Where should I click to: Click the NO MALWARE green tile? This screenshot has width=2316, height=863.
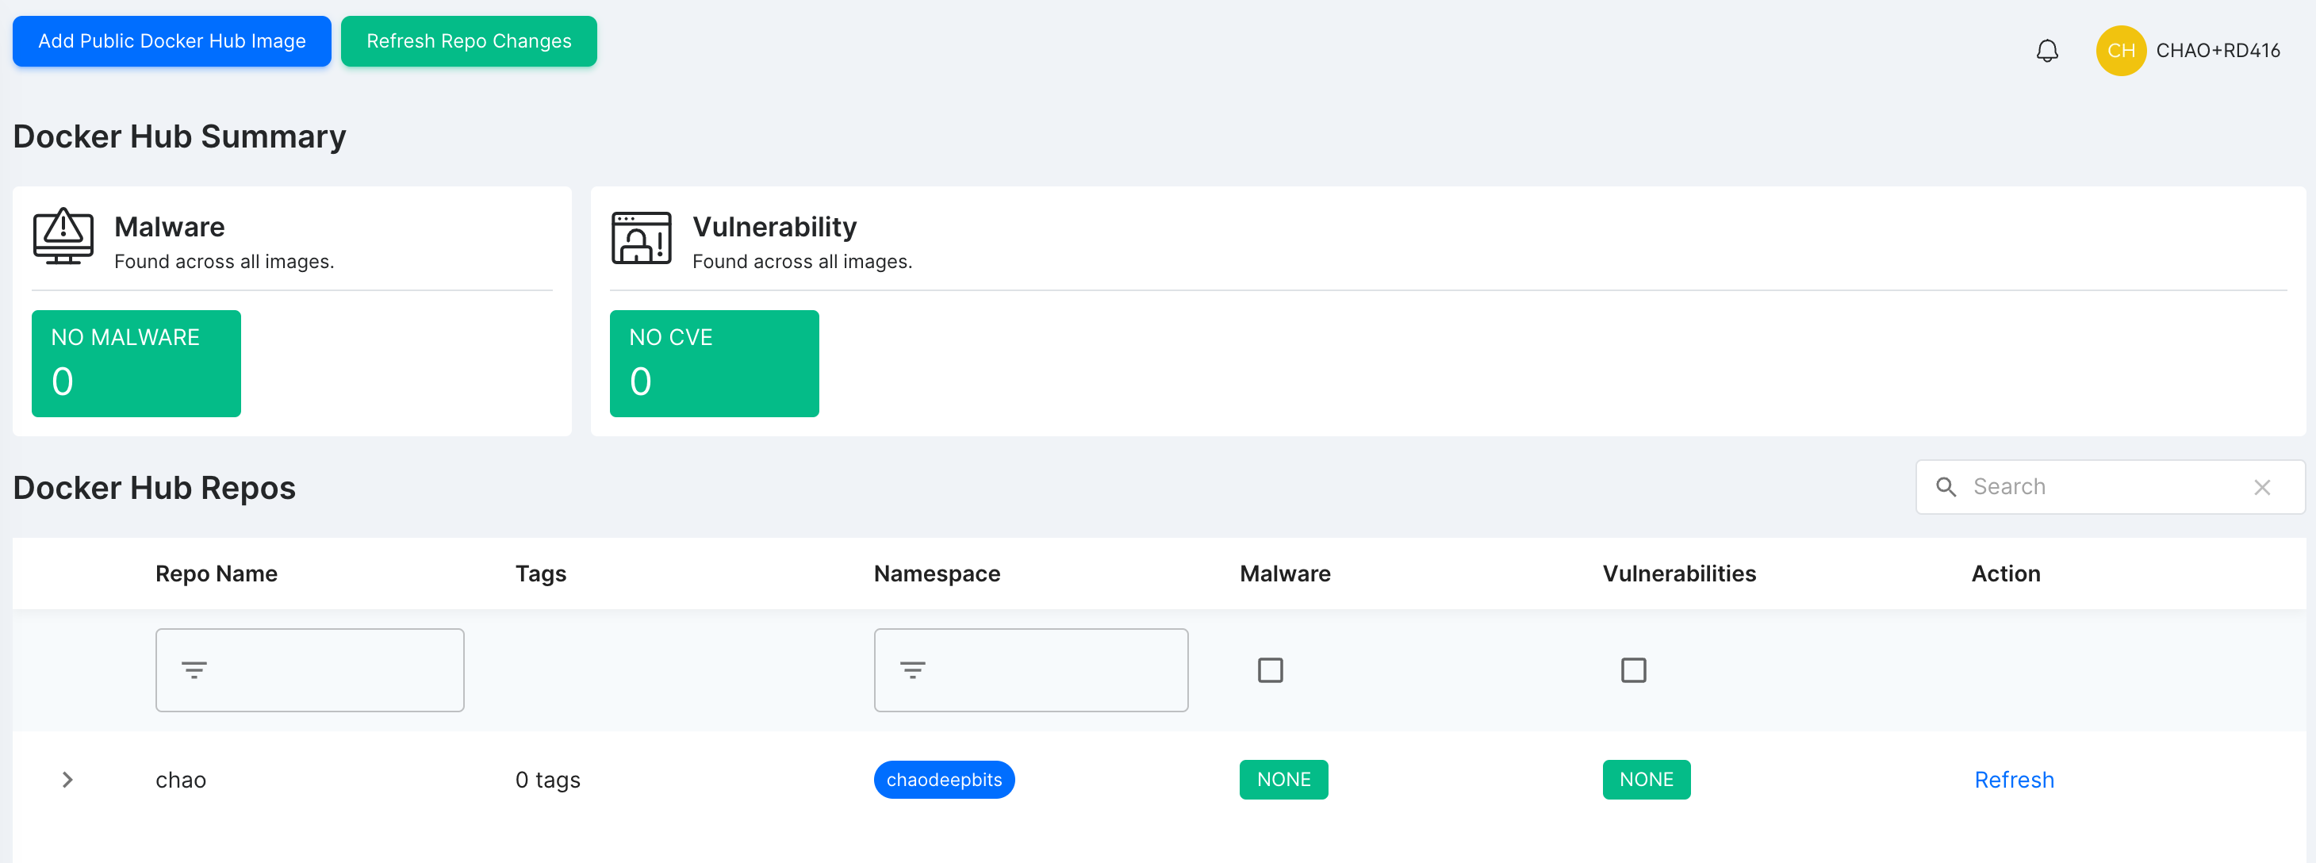point(136,363)
